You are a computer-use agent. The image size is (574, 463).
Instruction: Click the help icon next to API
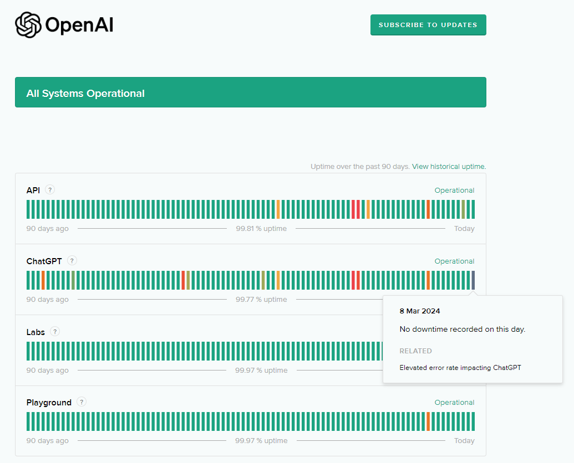[x=50, y=189]
